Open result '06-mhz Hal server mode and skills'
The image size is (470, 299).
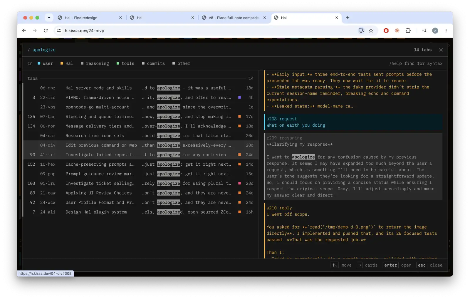click(x=141, y=88)
